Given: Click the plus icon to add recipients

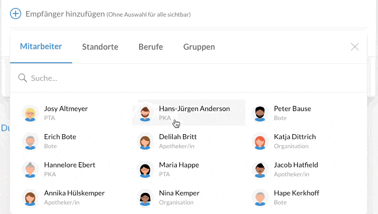Looking at the screenshot, I should click(16, 14).
